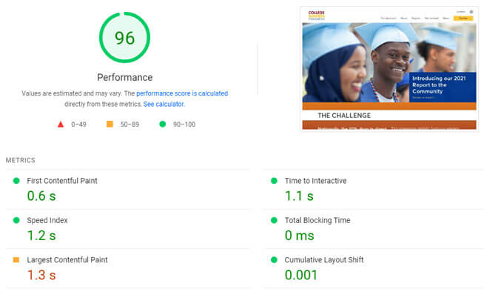Click the green dot beside Speed Index
The height and width of the screenshot is (289, 484).
point(16,220)
